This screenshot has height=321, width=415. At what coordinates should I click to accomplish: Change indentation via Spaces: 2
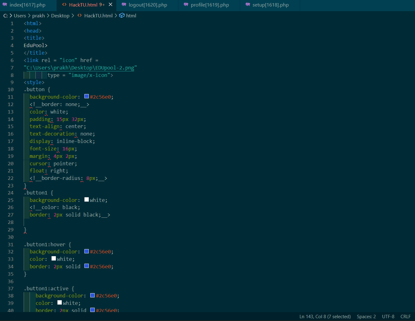(x=366, y=317)
